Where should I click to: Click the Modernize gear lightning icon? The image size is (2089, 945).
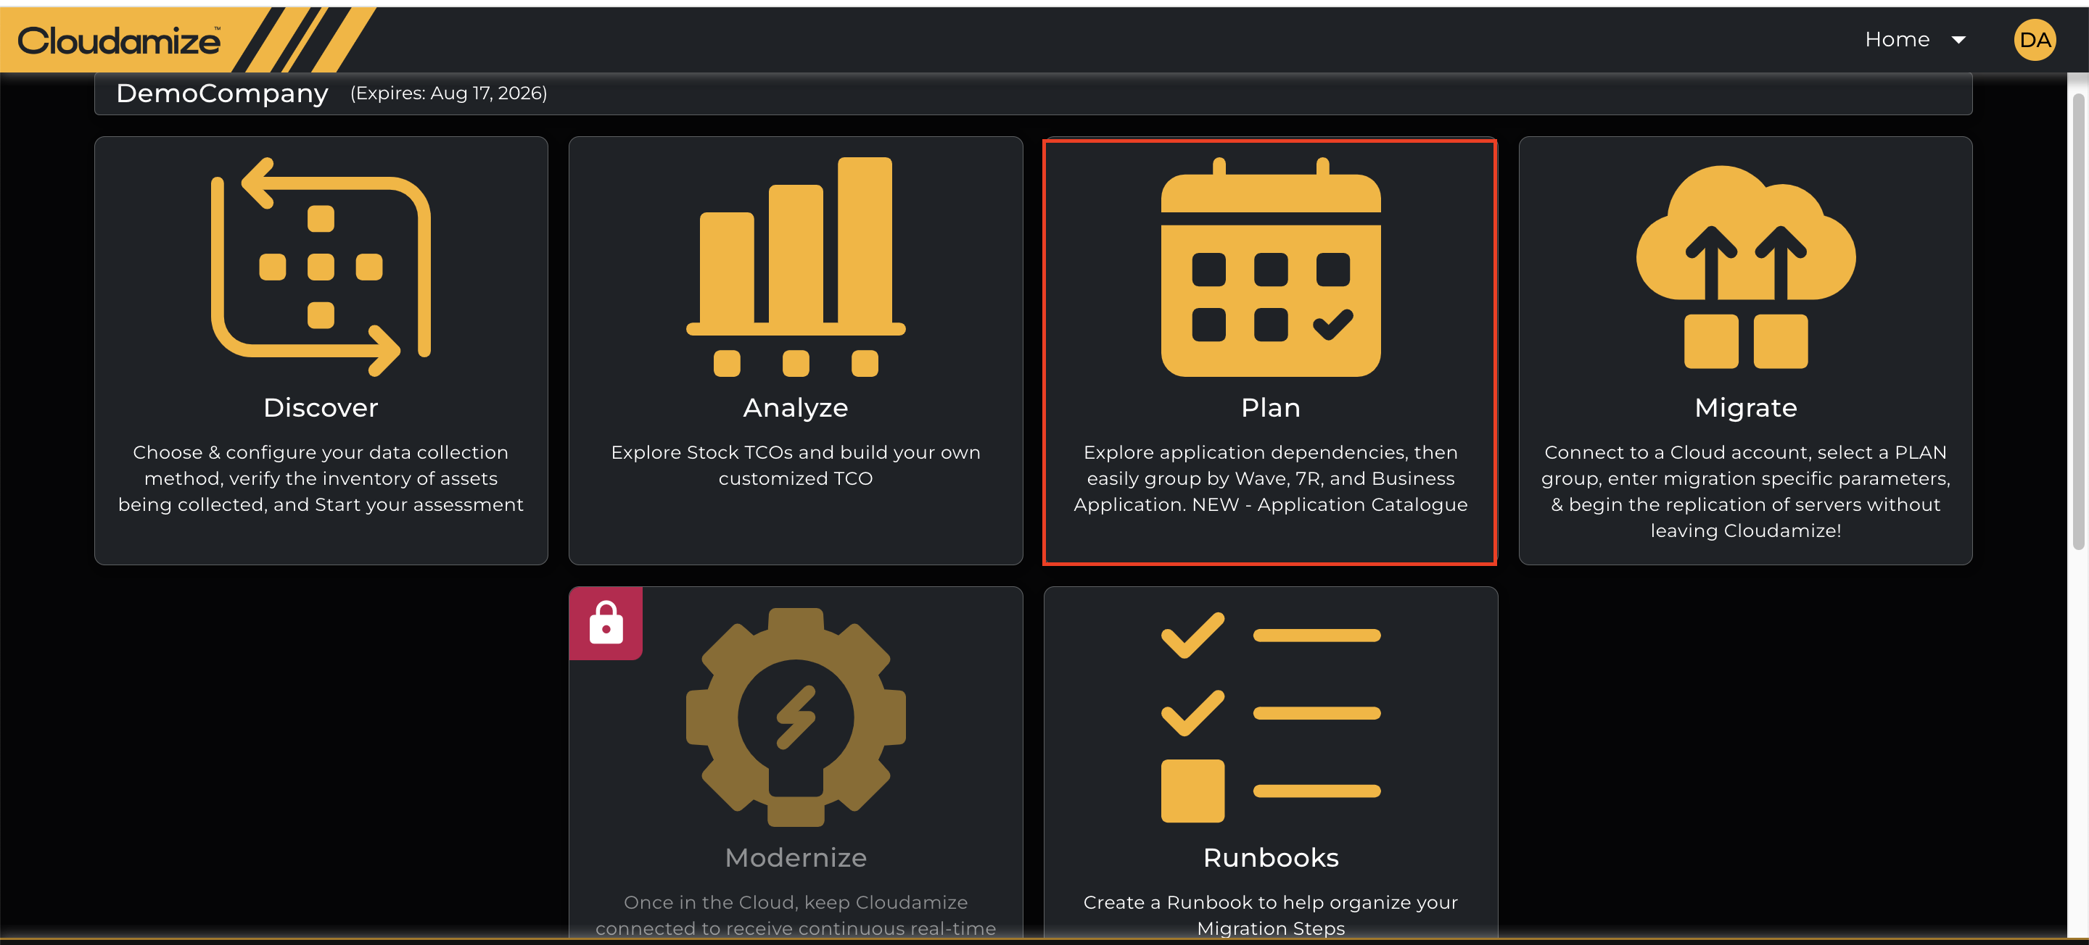[x=796, y=717]
